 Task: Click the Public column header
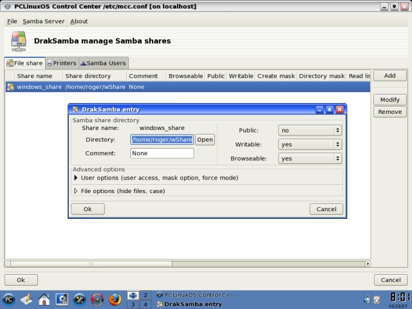[x=216, y=76]
